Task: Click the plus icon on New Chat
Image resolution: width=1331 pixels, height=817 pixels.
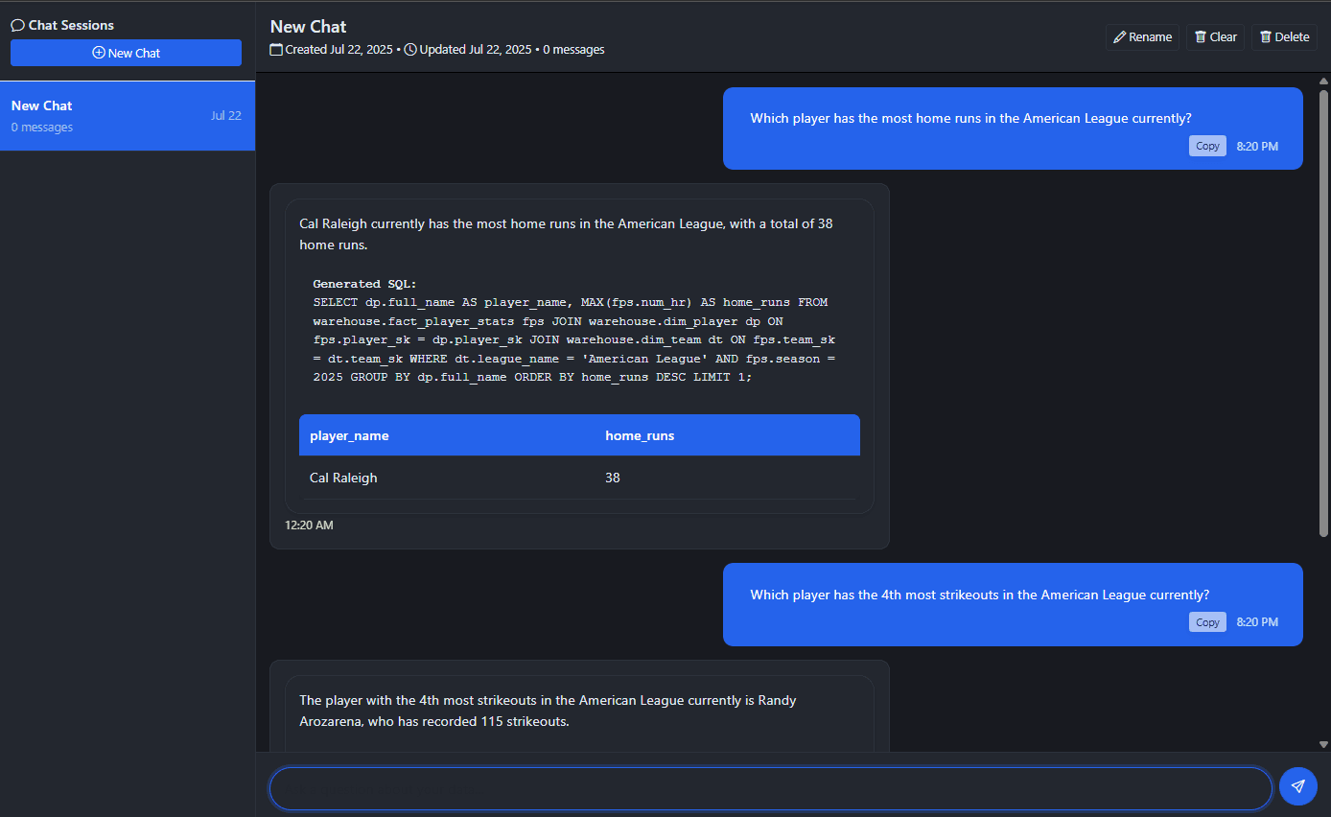Action: (99, 53)
